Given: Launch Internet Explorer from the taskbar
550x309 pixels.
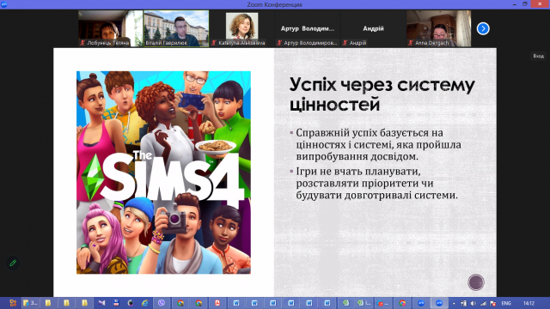Looking at the screenshot, I should (145, 303).
